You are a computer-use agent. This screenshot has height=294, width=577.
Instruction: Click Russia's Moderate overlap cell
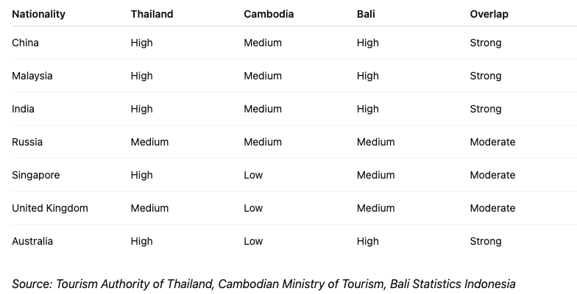pyautogui.click(x=492, y=142)
